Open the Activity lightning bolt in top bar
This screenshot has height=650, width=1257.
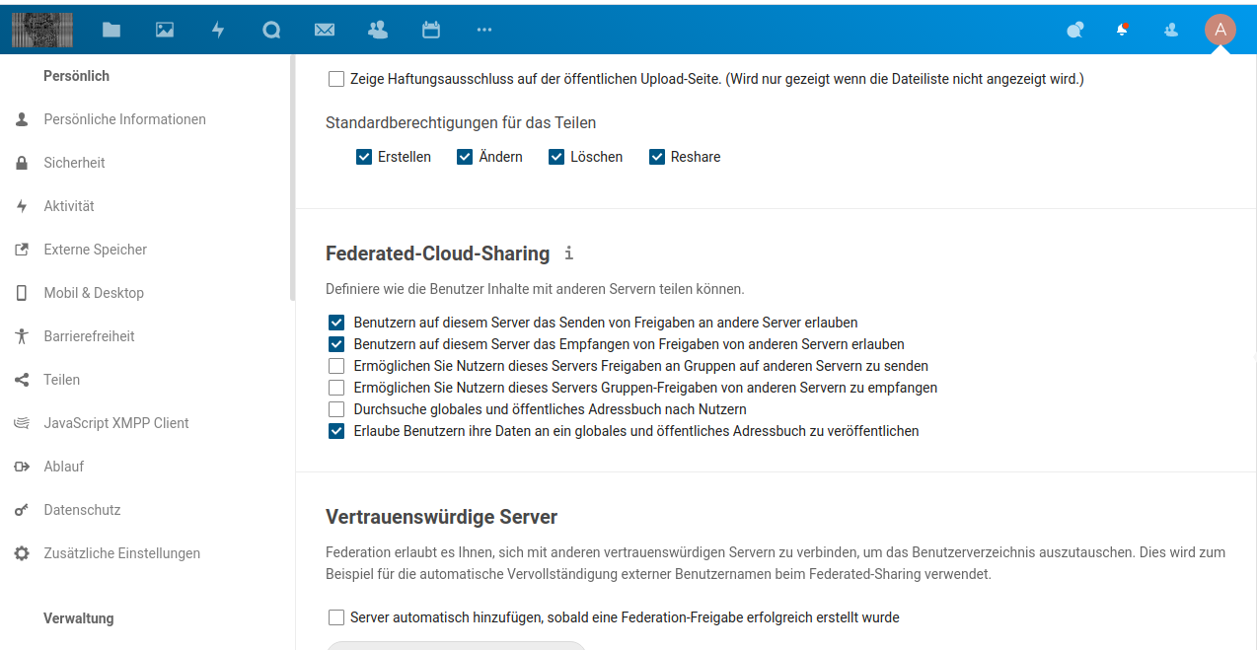point(218,30)
